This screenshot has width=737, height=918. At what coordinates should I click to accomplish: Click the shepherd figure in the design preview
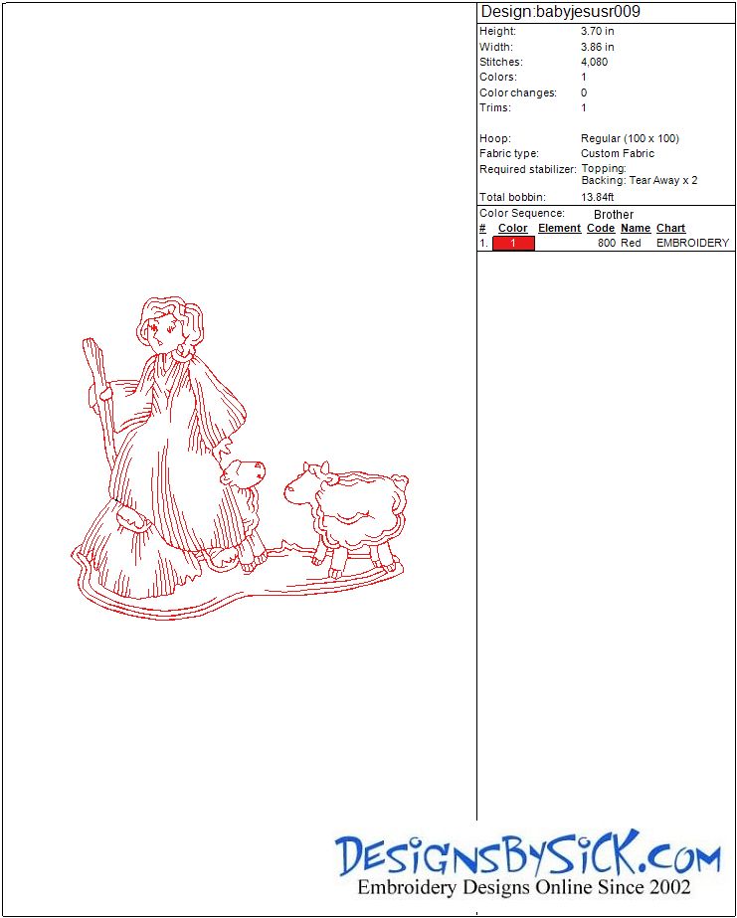tap(169, 438)
